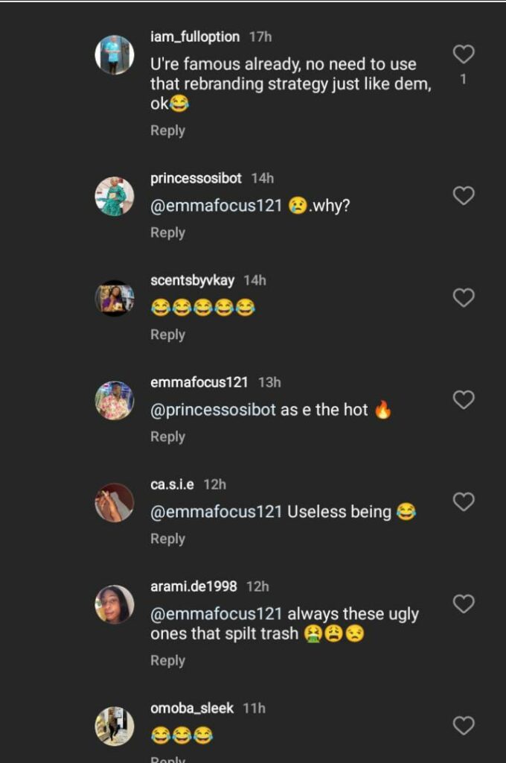506x763 pixels.
Task: Like arami.de1998's comment
Action: coord(464,604)
